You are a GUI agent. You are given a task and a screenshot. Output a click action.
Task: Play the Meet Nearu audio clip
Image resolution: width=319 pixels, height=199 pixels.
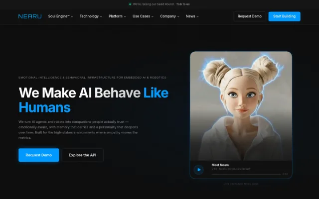pyautogui.click(x=198, y=170)
